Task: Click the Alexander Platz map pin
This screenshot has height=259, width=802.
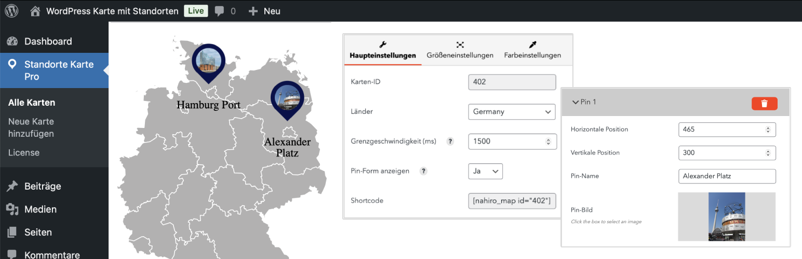Action: [x=287, y=101]
